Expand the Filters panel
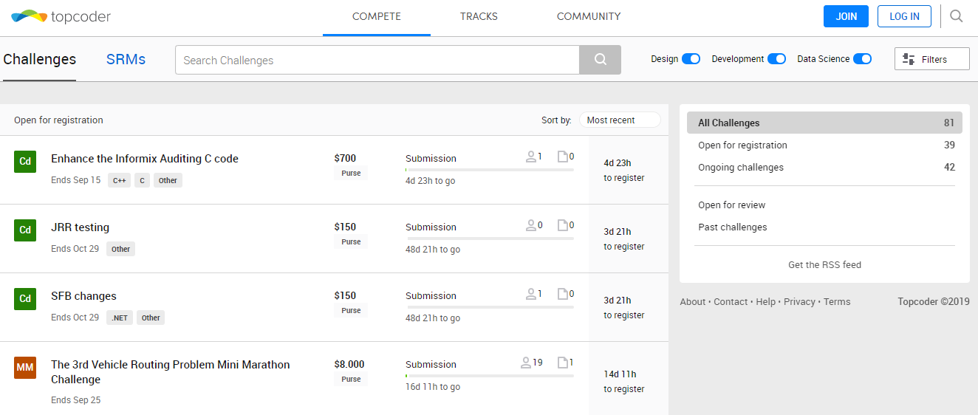This screenshot has width=978, height=415. 931,59
